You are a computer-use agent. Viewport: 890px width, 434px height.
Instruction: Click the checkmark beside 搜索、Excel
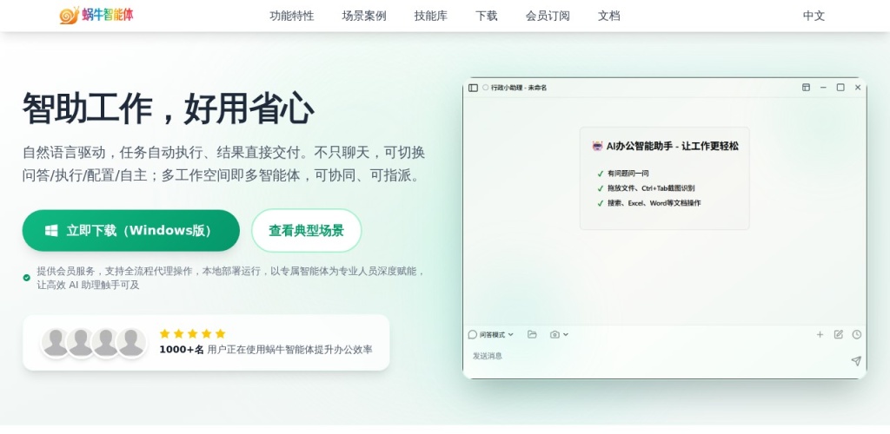tap(600, 203)
